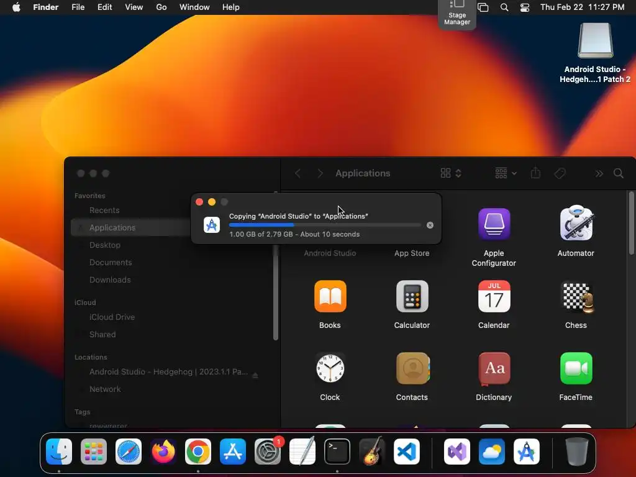Open Google Chrome from the Dock
Screen dimensions: 636x477
pos(198,452)
